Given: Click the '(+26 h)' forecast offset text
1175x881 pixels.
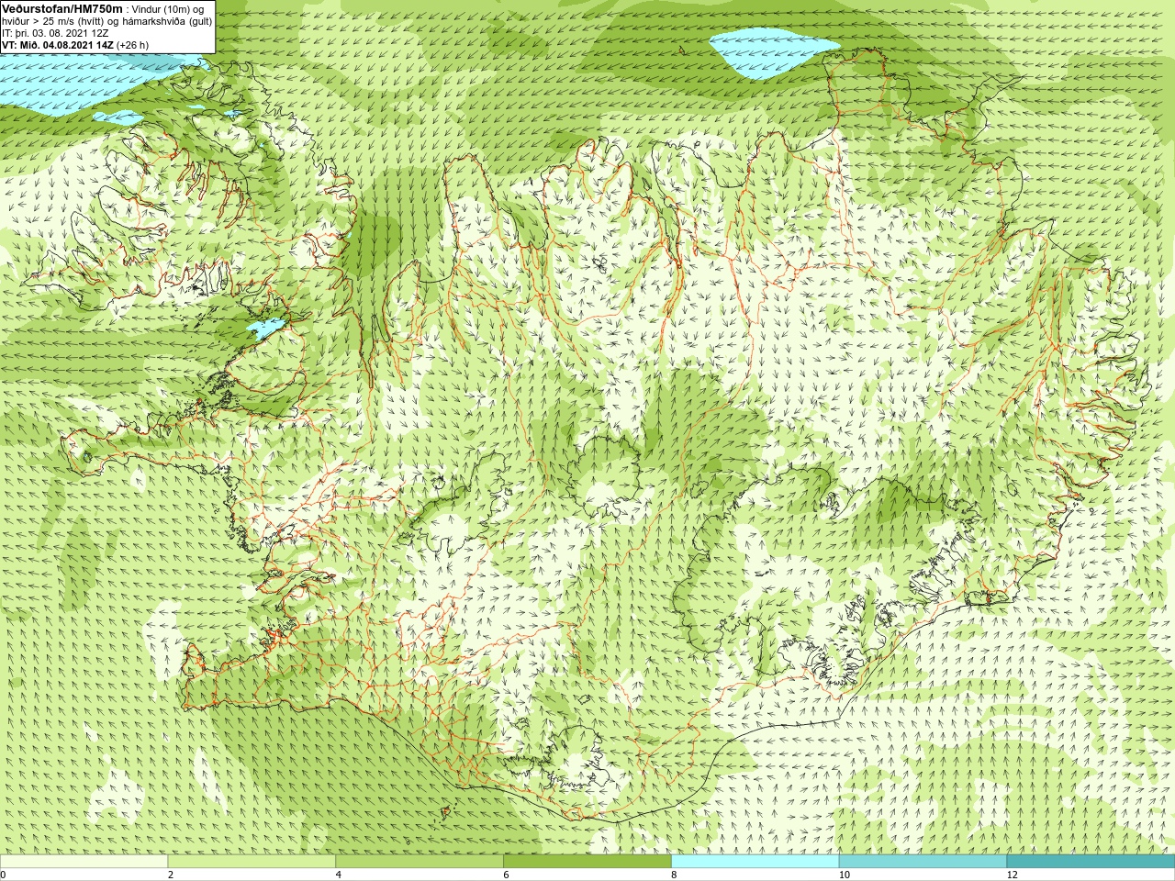Looking at the screenshot, I should tap(132, 44).
